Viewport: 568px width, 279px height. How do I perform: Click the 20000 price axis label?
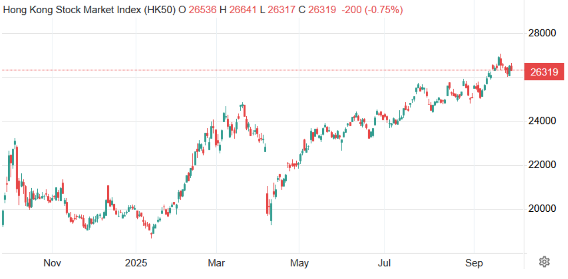(542, 209)
